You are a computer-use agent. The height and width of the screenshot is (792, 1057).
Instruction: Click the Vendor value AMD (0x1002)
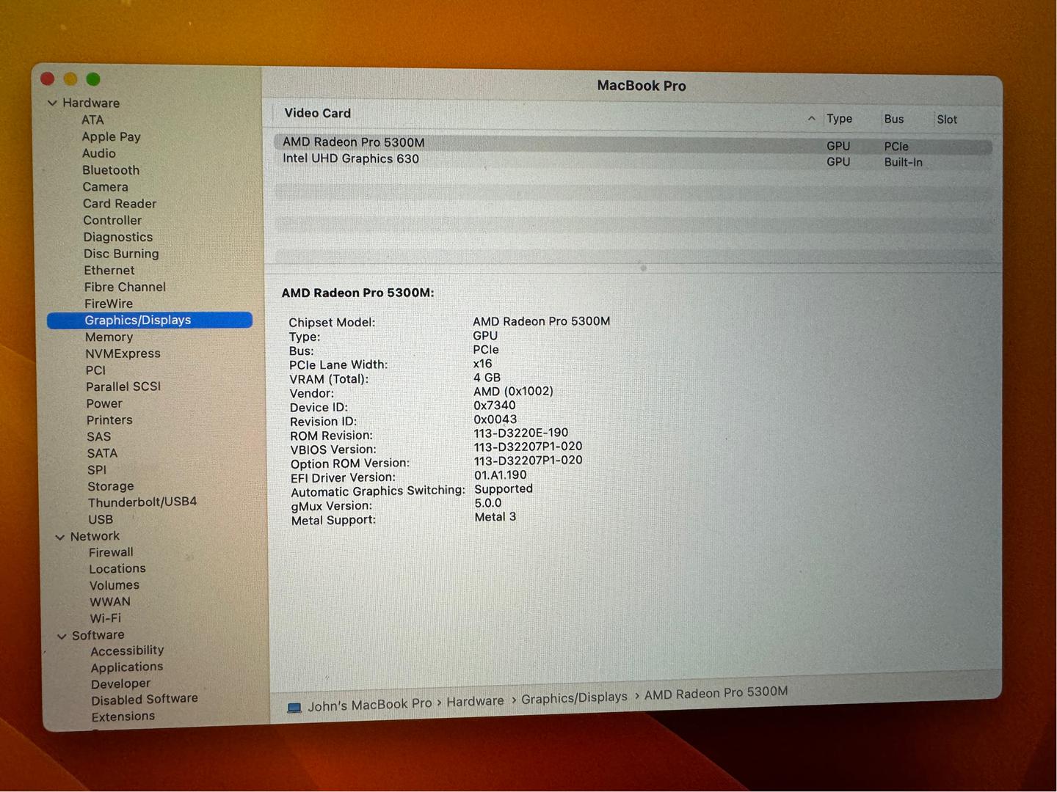(513, 392)
